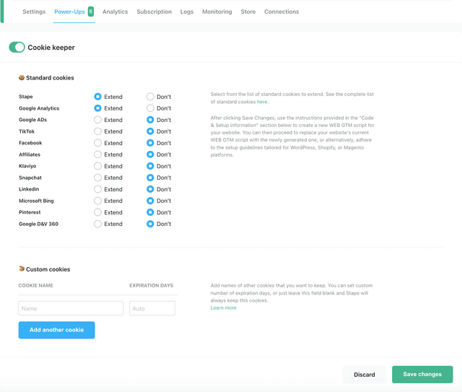Switch to the Analytics tab
Viewport: 462px width, 392px height.
115,12
